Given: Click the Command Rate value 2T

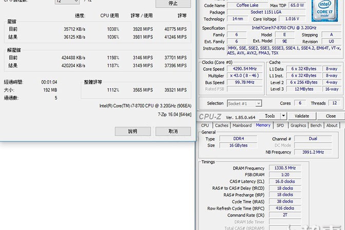Looking at the screenshot, I should 285,215.
